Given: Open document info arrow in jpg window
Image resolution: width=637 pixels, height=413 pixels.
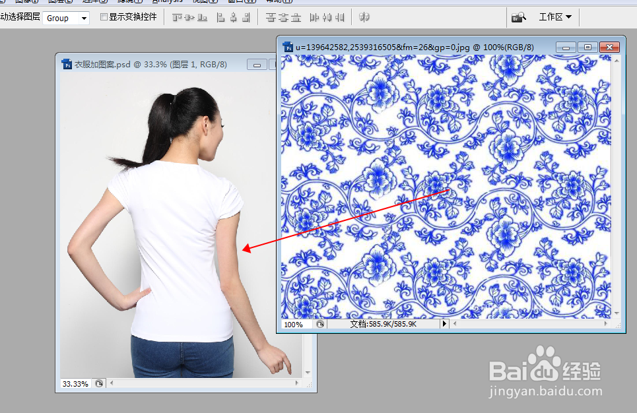Looking at the screenshot, I should point(444,324).
